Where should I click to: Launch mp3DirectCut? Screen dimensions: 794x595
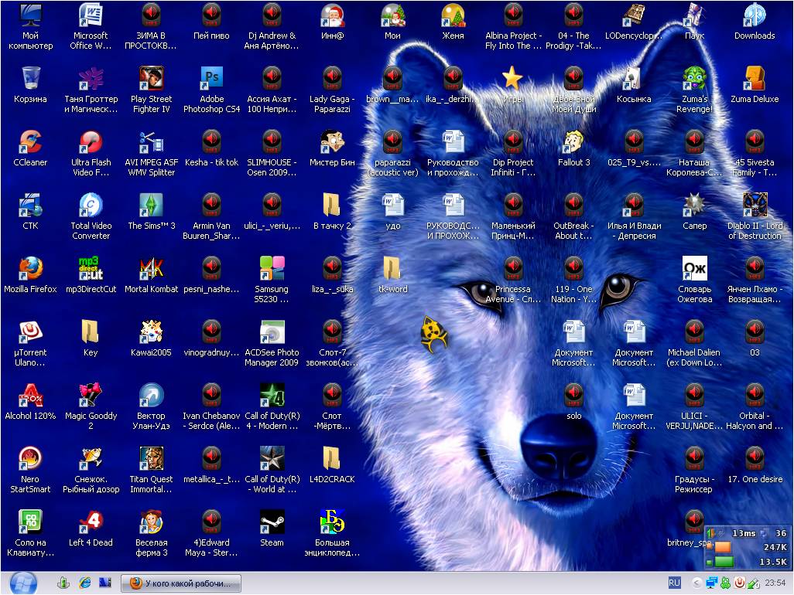click(x=91, y=269)
